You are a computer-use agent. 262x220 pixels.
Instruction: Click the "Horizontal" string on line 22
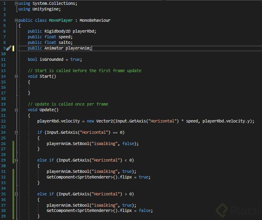162,121
